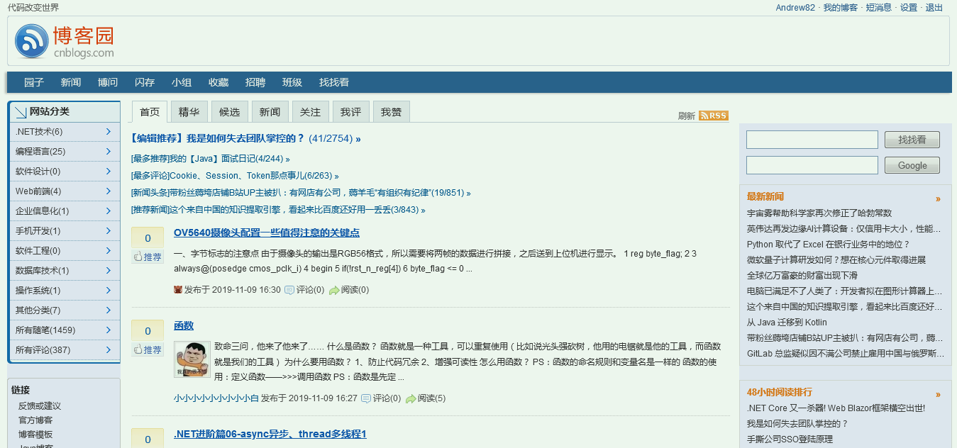Open the 设置 link
The image size is (957, 448).
[909, 8]
